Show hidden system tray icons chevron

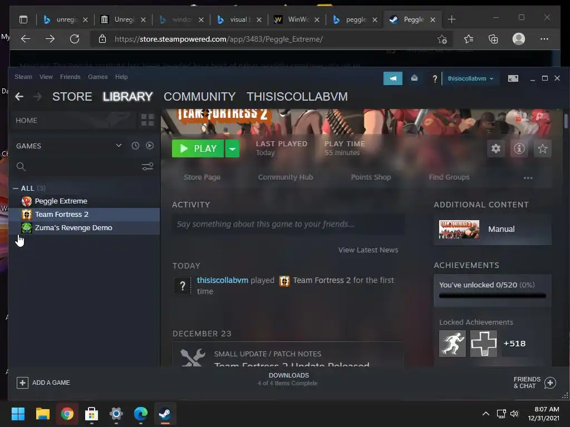[485, 414]
